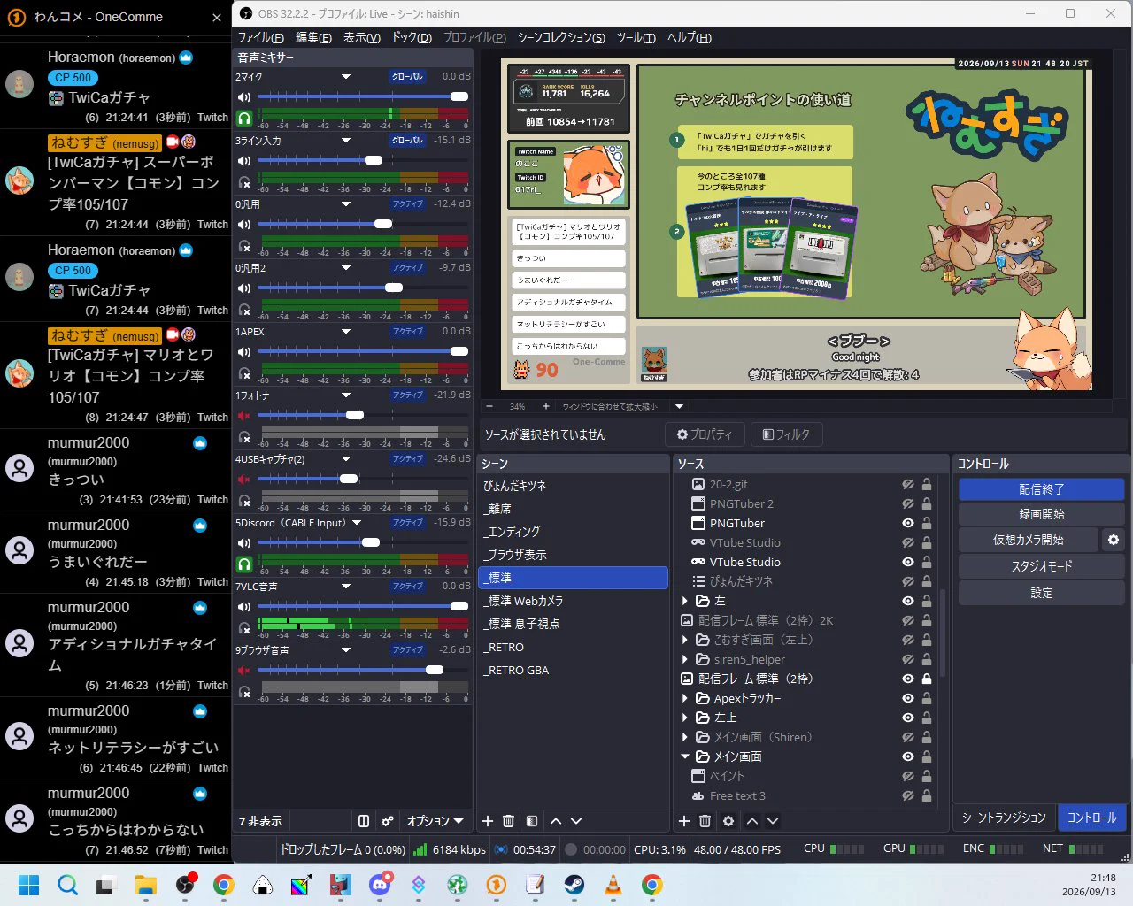Move scene down arrow
This screenshot has height=906, width=1133.
pos(576,821)
